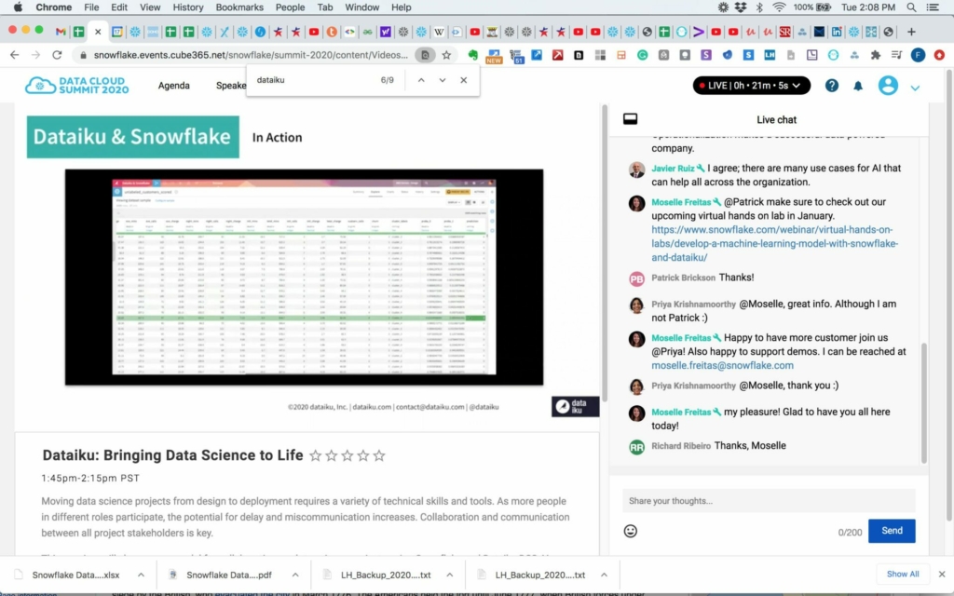Image resolution: width=954 pixels, height=596 pixels.
Task: Go back to previous page
Action: (15, 55)
